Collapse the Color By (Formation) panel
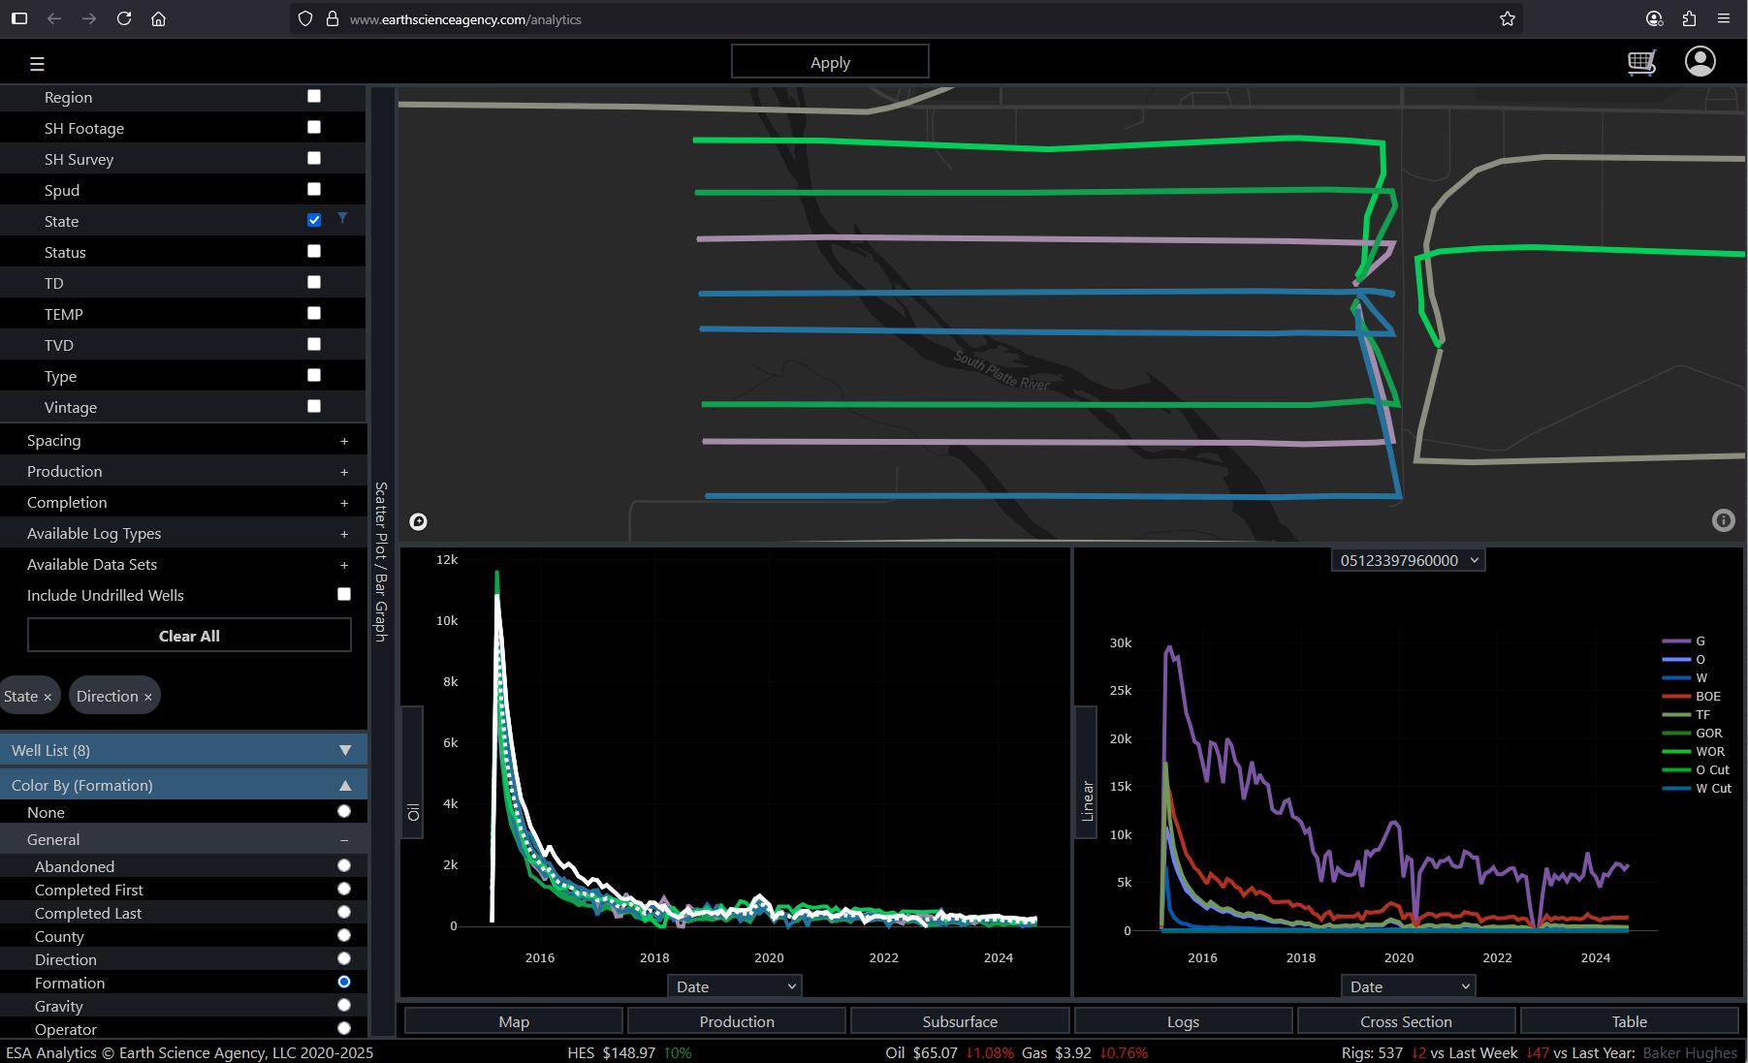Viewport: 1748px width, 1063px height. pos(183,785)
